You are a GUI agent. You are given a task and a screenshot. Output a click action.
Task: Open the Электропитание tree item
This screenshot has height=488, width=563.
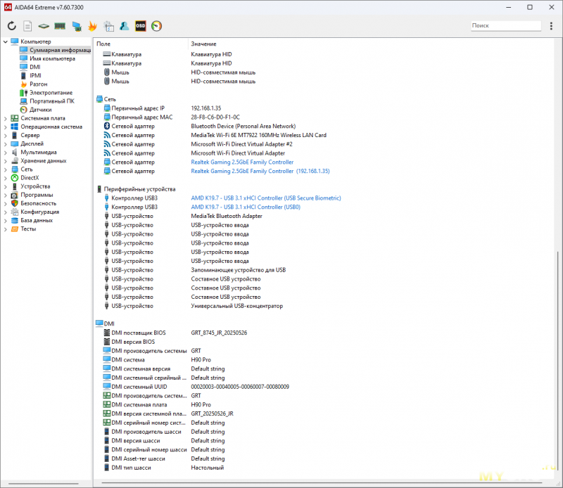51,93
